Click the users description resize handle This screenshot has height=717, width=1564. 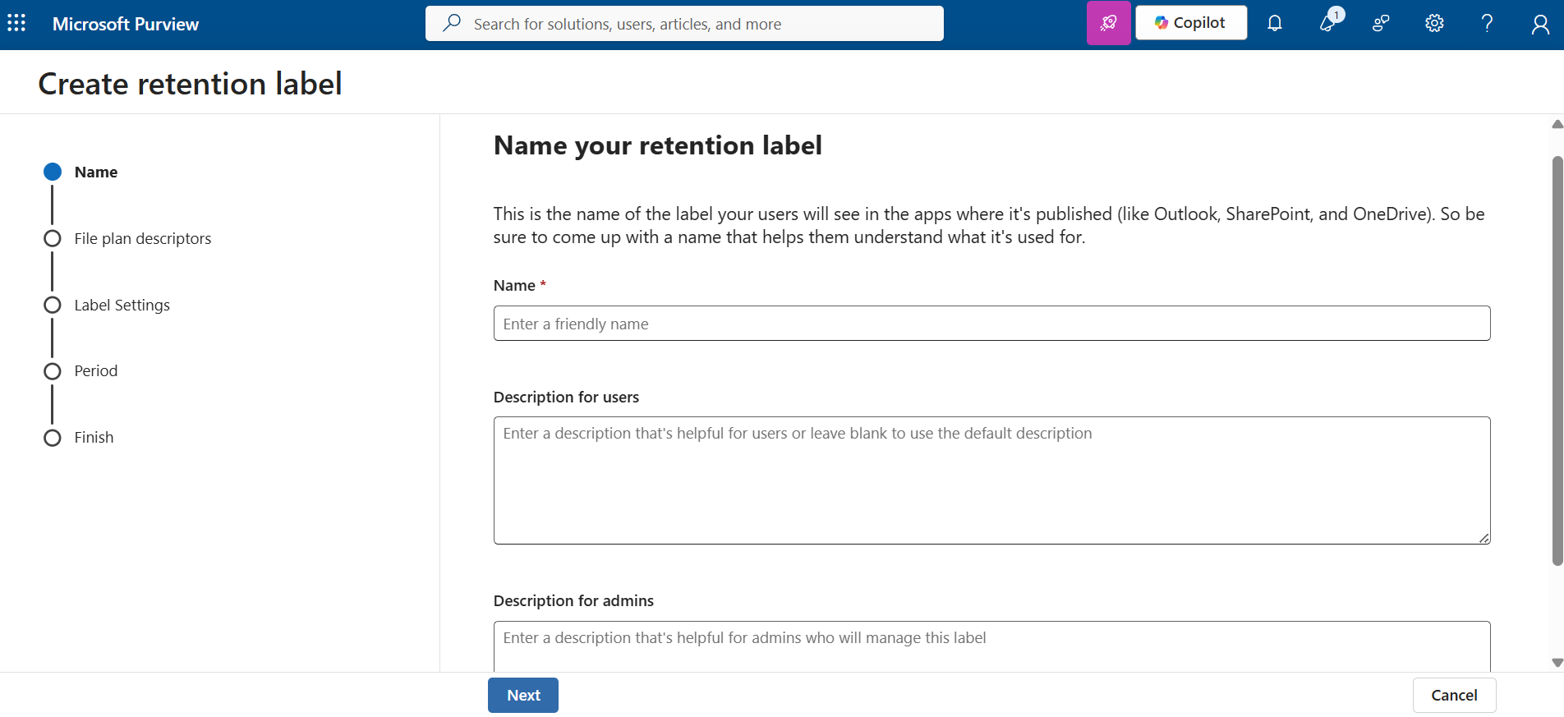[1483, 538]
